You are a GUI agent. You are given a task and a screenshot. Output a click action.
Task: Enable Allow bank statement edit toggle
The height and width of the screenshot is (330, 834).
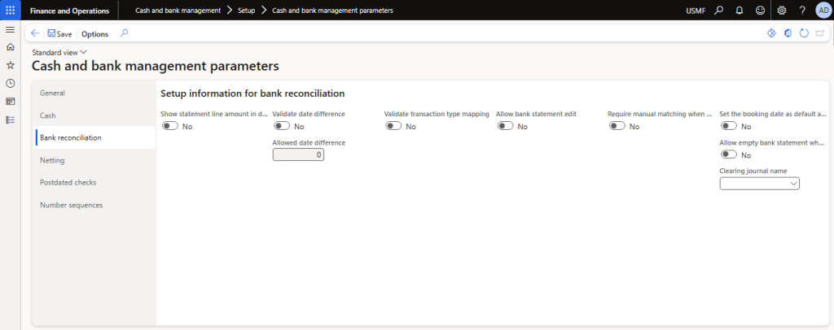(x=506, y=126)
